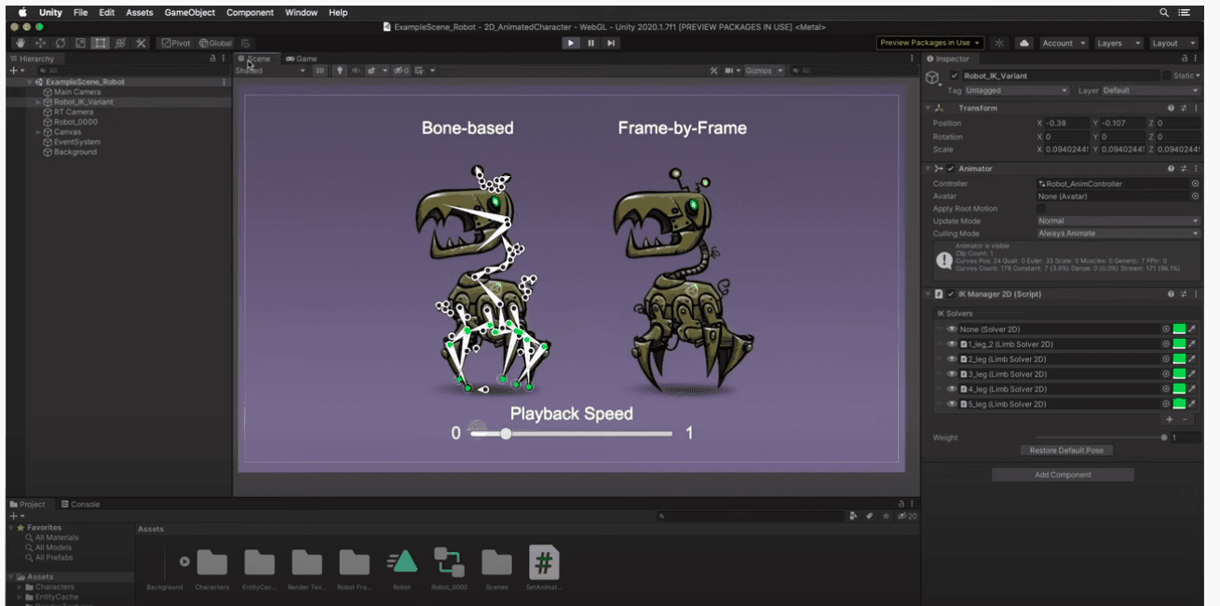Open the Culling Mode dropdown

coord(1118,234)
